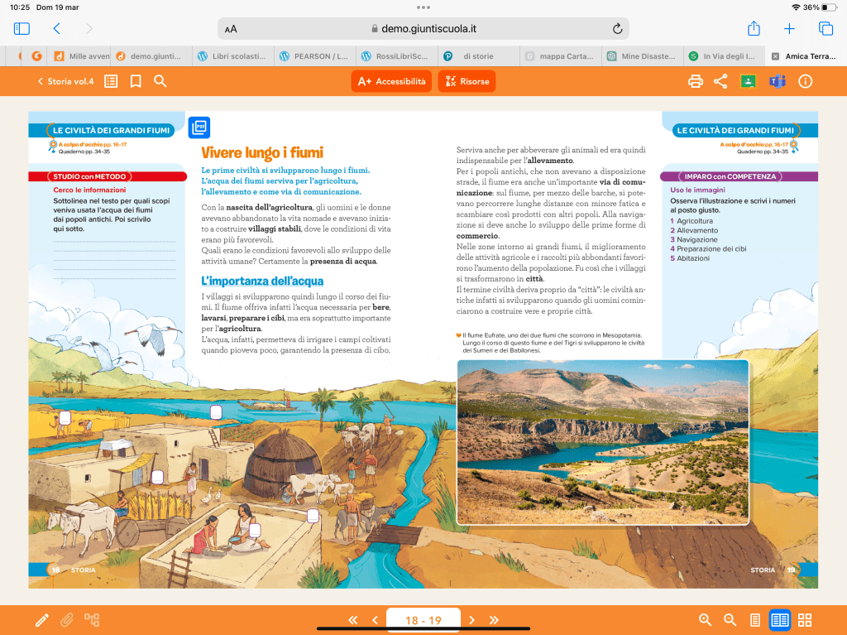Image resolution: width=847 pixels, height=635 pixels.
Task: Open the table of contents index icon
Action: (x=111, y=81)
